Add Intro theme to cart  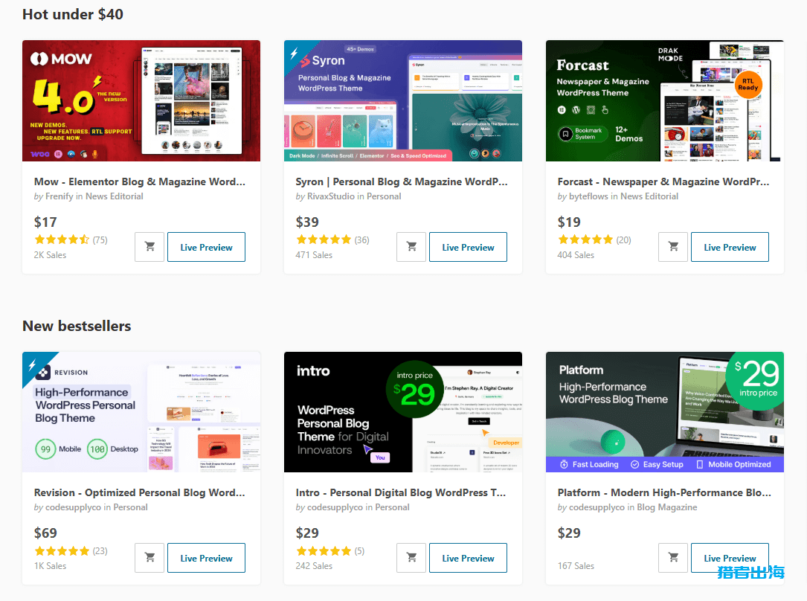411,558
